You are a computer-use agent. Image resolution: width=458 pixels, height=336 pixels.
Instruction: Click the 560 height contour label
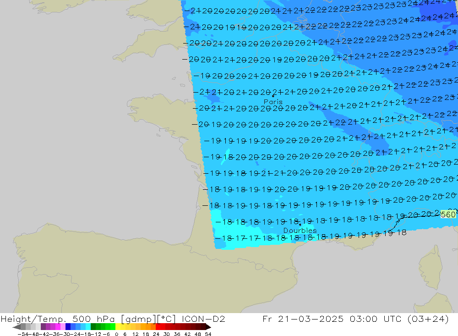448,215
